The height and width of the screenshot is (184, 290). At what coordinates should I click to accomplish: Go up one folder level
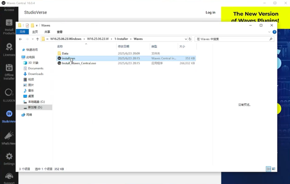[x=38, y=39]
